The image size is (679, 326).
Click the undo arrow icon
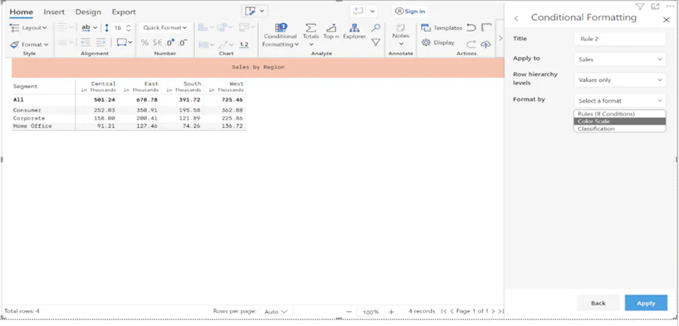[x=471, y=28]
